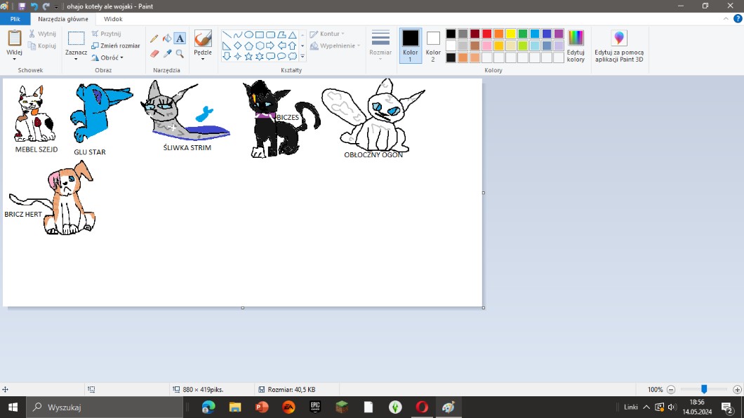Select the Magnifier tool
The width and height of the screenshot is (744, 418).
[x=180, y=53]
